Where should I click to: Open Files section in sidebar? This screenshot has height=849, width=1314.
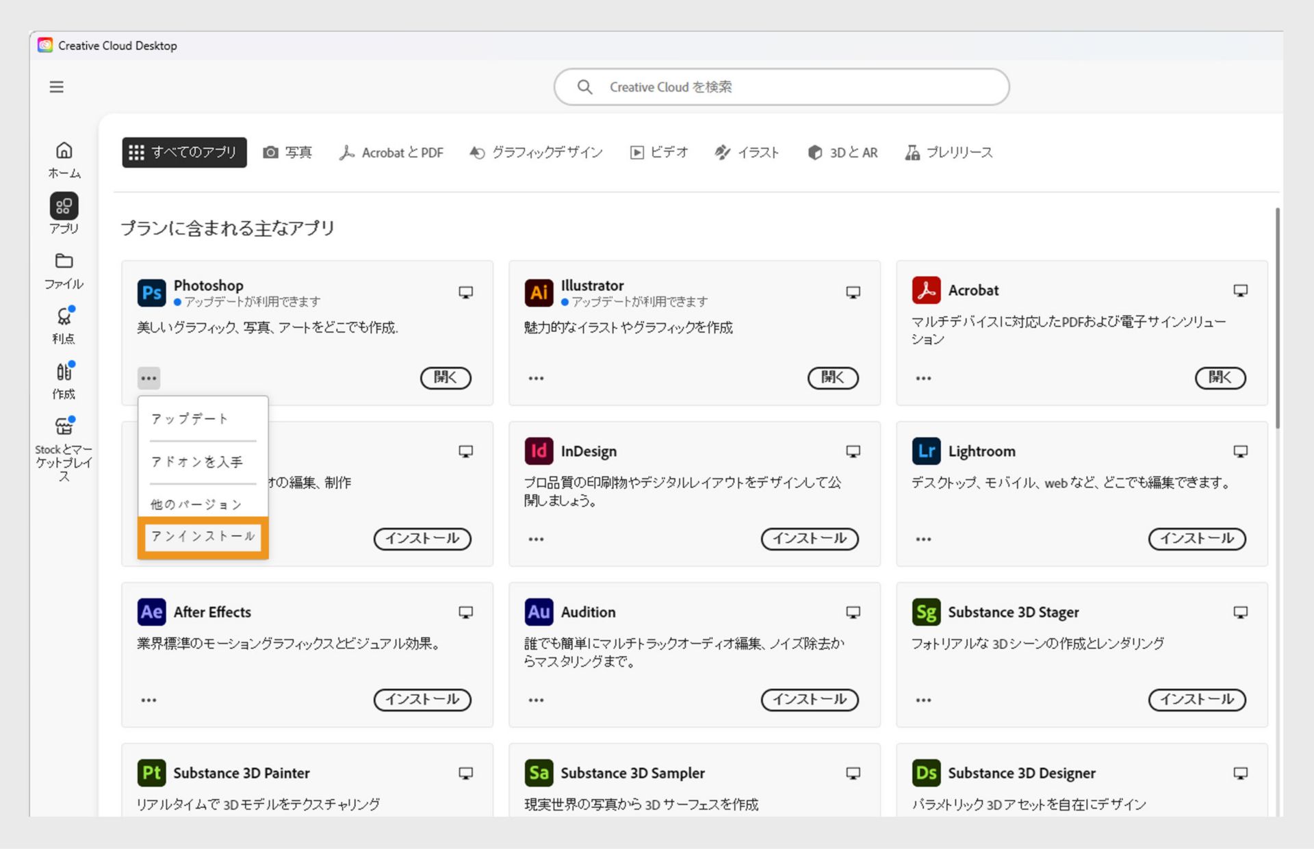tap(64, 270)
